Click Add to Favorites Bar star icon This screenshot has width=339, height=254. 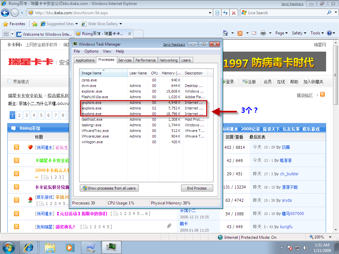click(x=35, y=24)
